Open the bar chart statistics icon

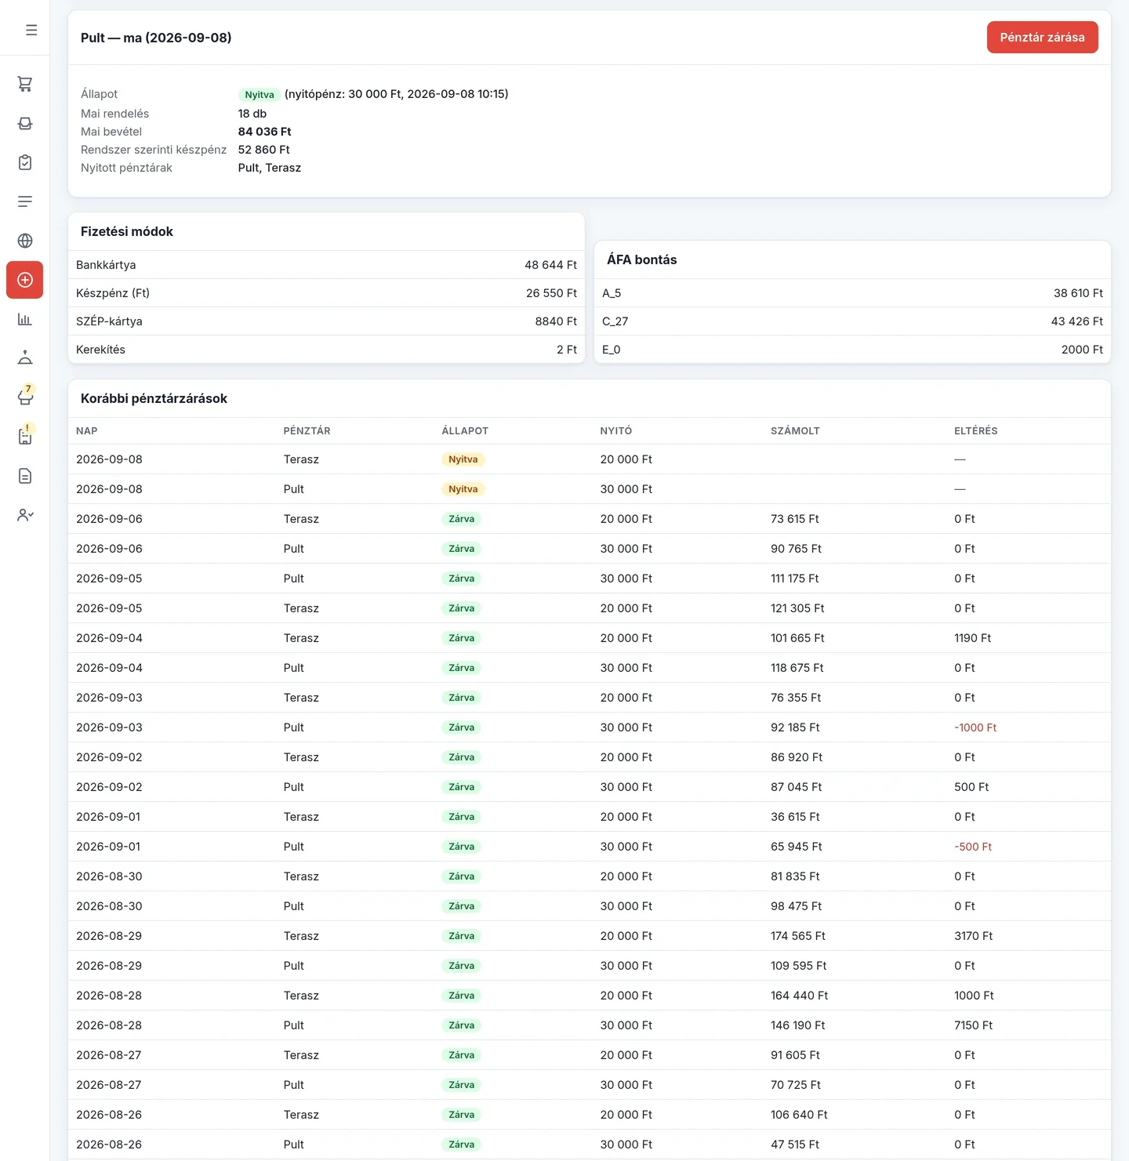(25, 319)
